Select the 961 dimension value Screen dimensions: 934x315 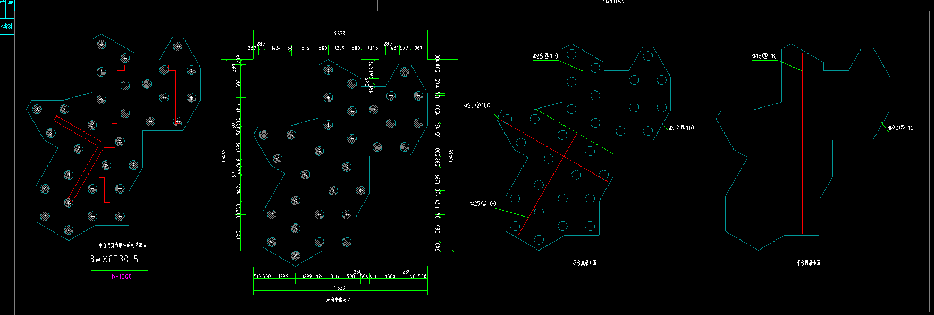coord(418,48)
